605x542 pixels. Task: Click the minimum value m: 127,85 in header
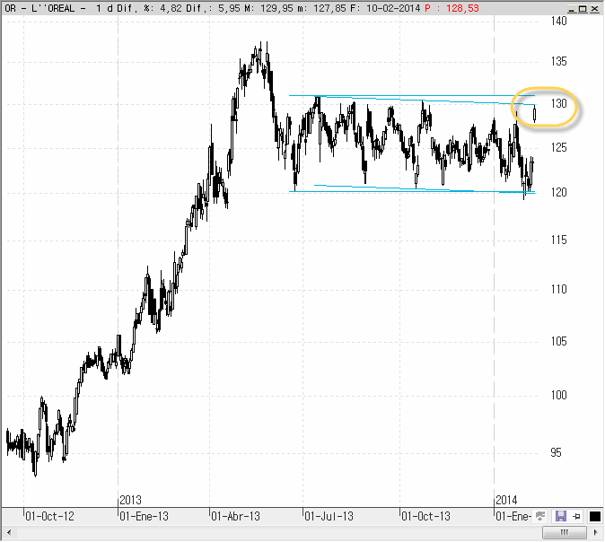tap(321, 8)
